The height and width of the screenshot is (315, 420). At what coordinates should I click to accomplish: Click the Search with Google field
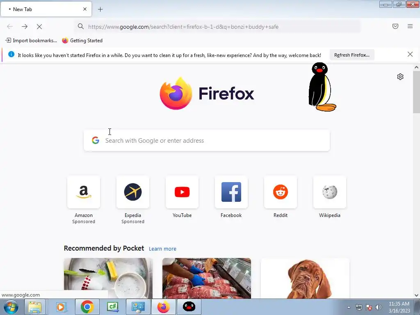pyautogui.click(x=207, y=140)
